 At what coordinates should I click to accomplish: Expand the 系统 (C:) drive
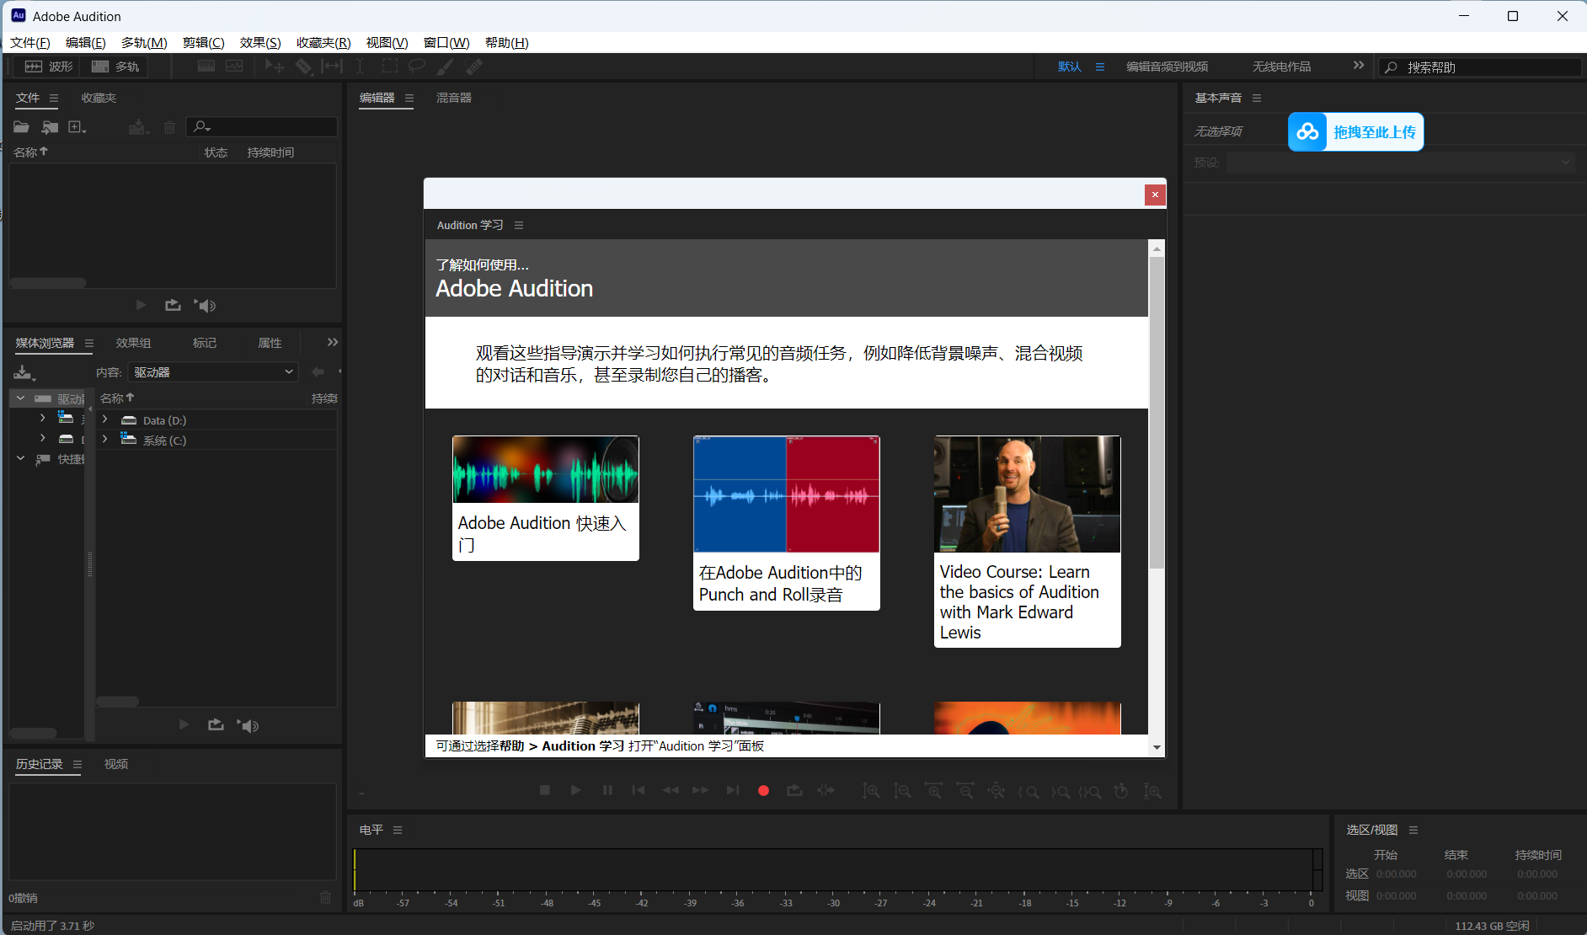click(x=104, y=439)
